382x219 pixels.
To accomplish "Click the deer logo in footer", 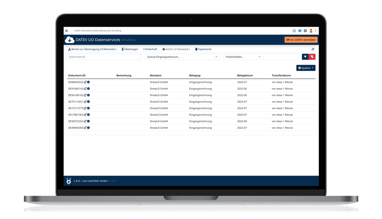I will coord(69,181).
